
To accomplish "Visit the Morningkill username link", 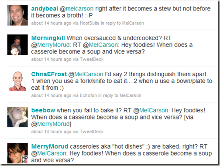I will (x=48, y=38).
